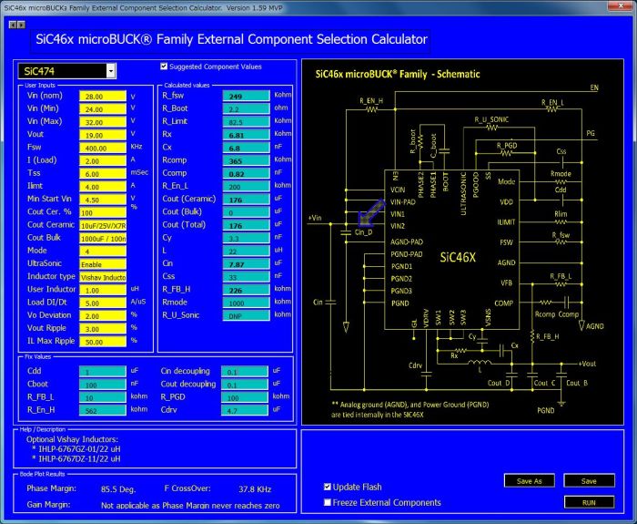Click the Save button

pos(589,481)
